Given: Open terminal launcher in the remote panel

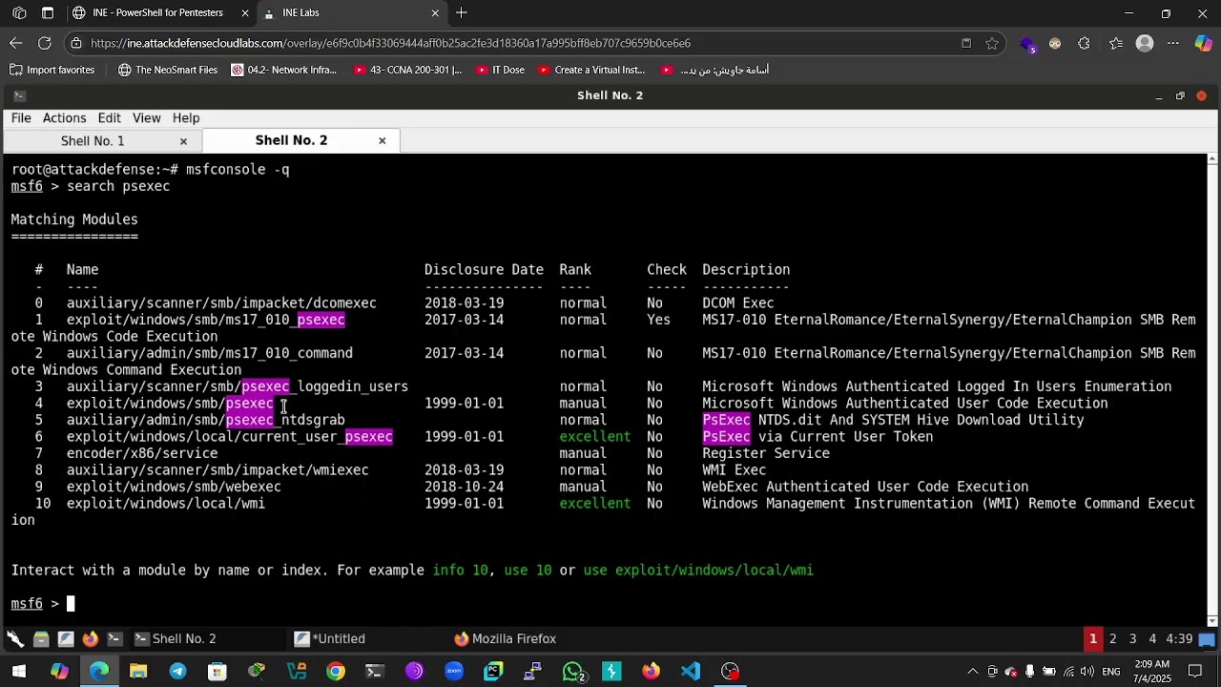Looking at the screenshot, I should point(115,639).
